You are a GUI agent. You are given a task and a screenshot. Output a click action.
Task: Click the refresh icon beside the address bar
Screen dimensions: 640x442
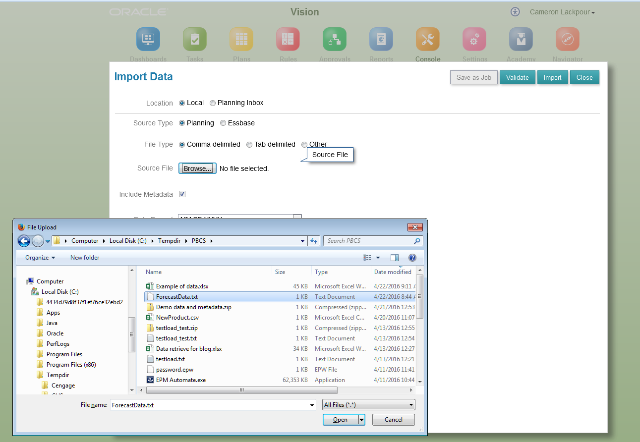[314, 241]
